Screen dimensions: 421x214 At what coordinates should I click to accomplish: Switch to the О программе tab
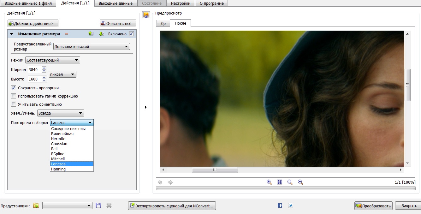[211, 3]
